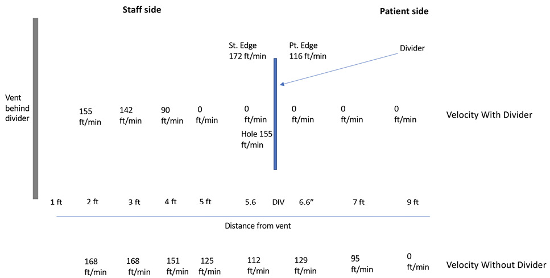The width and height of the screenshot is (550, 278).
Task: Select the "Staff side" heading
Action: 143,10
